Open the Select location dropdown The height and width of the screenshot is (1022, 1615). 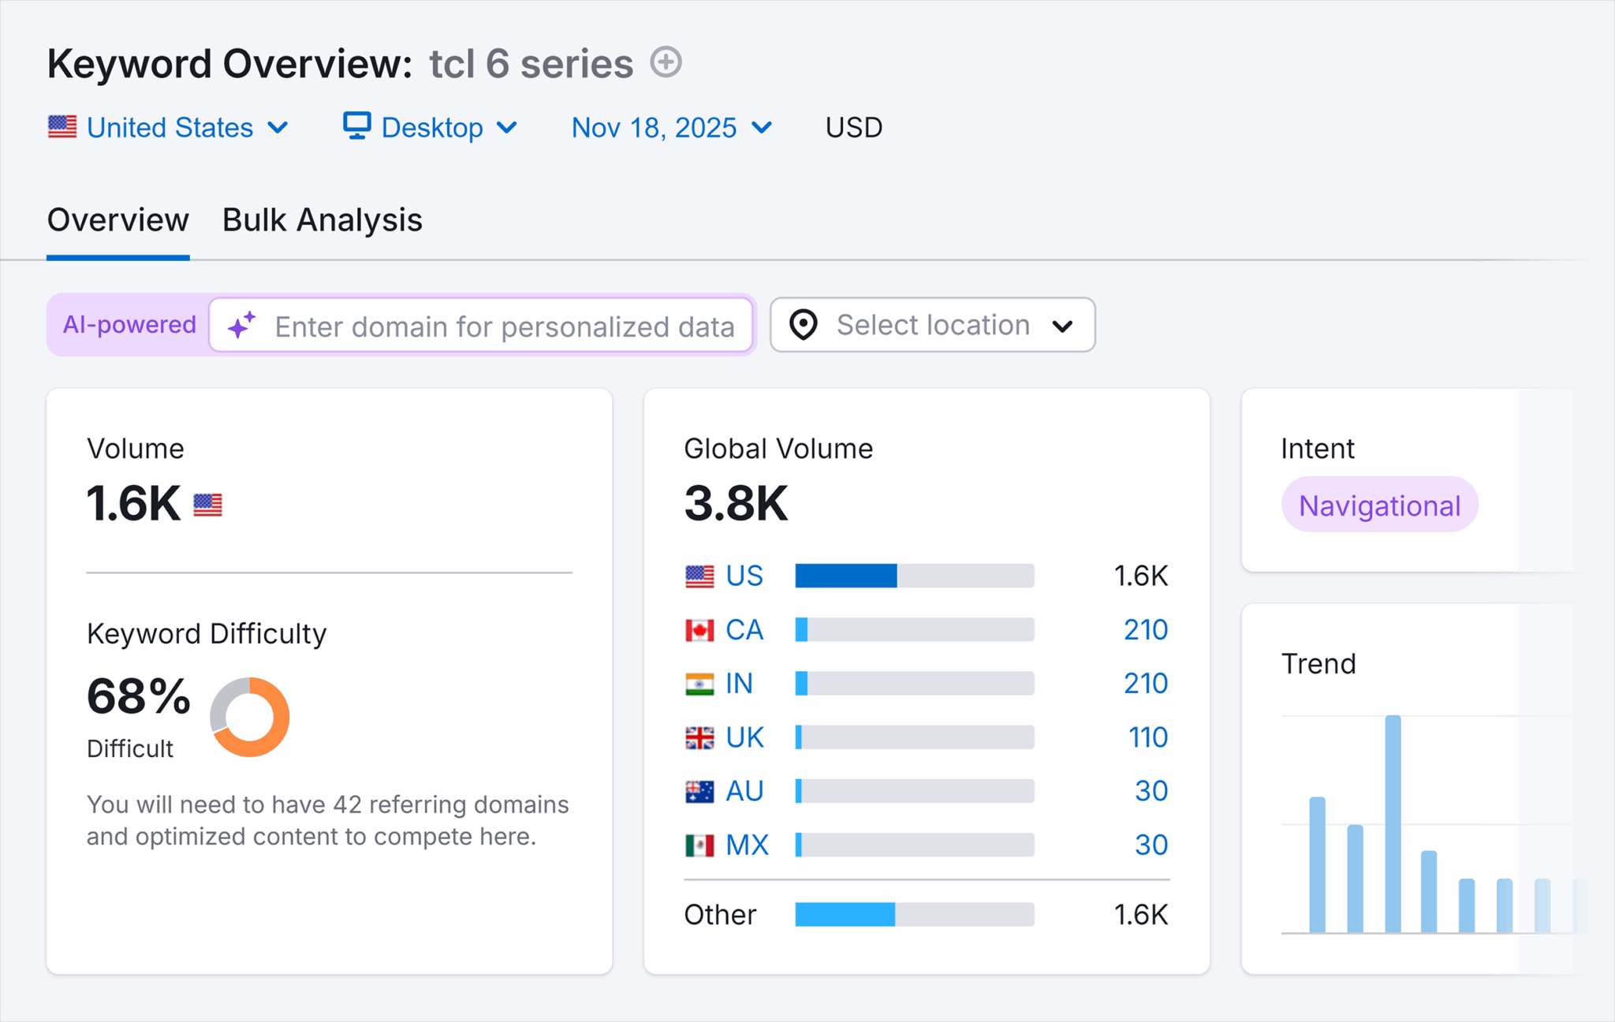point(933,325)
